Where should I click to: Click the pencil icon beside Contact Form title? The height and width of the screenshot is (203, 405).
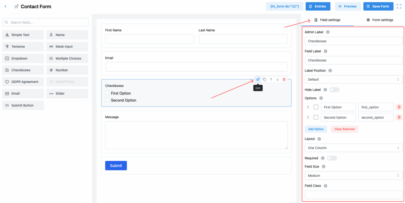pos(17,6)
